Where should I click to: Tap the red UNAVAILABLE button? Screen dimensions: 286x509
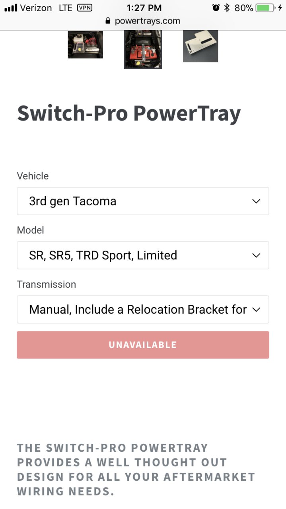143,345
